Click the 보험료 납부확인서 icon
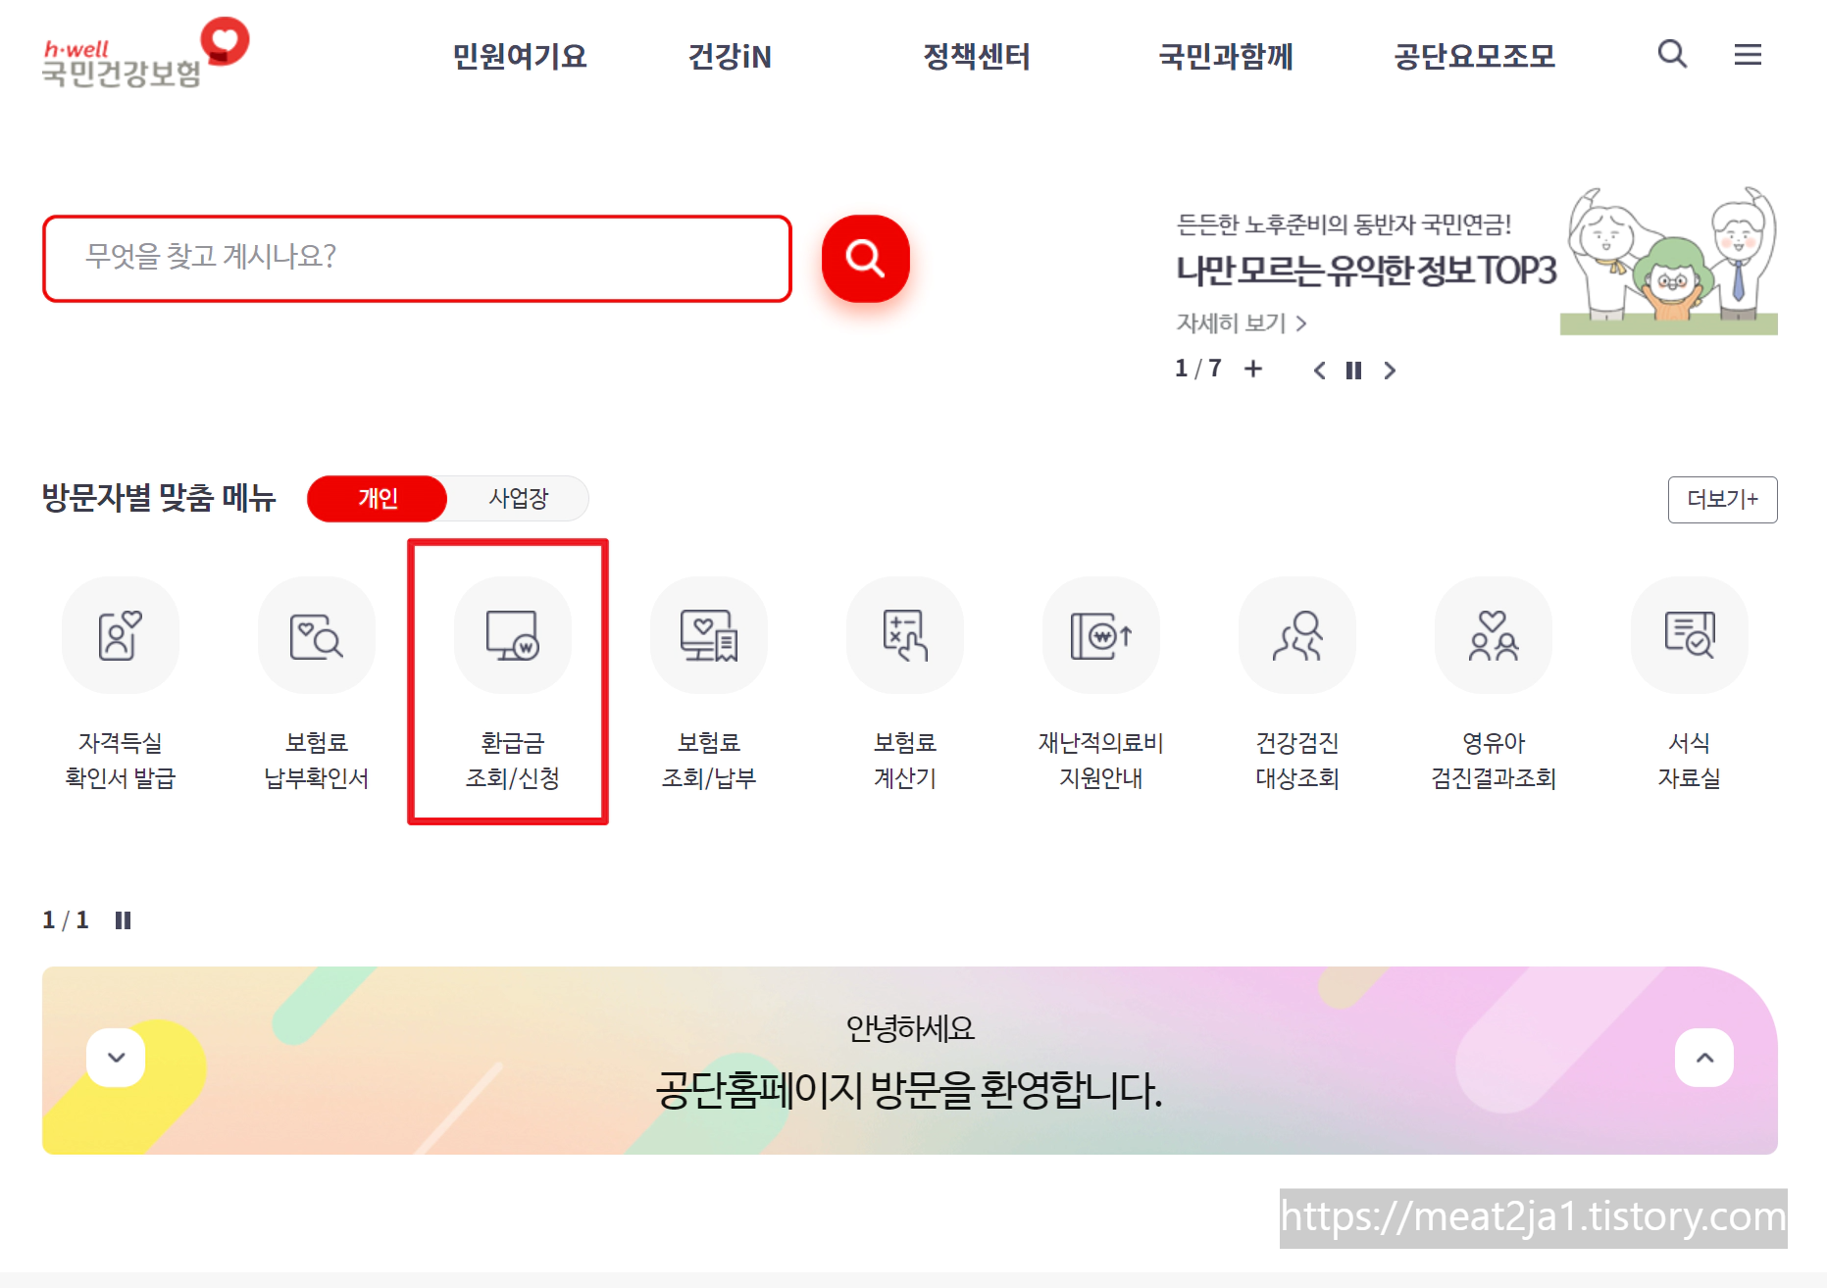 [x=316, y=635]
